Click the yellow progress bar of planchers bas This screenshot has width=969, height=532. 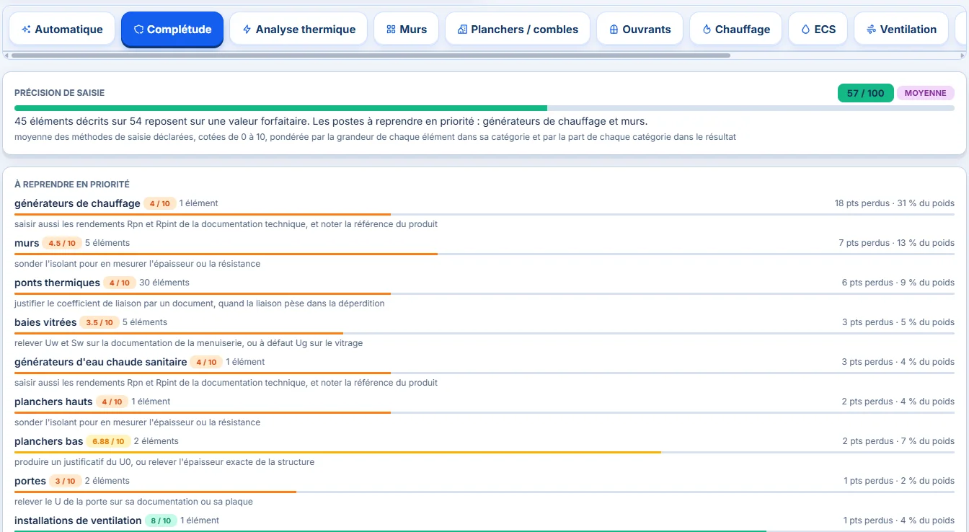click(x=337, y=452)
